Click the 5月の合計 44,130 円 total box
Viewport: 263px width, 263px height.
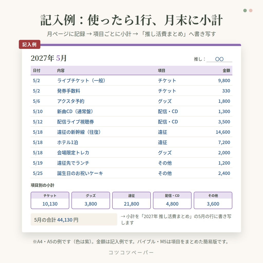click(x=74, y=220)
